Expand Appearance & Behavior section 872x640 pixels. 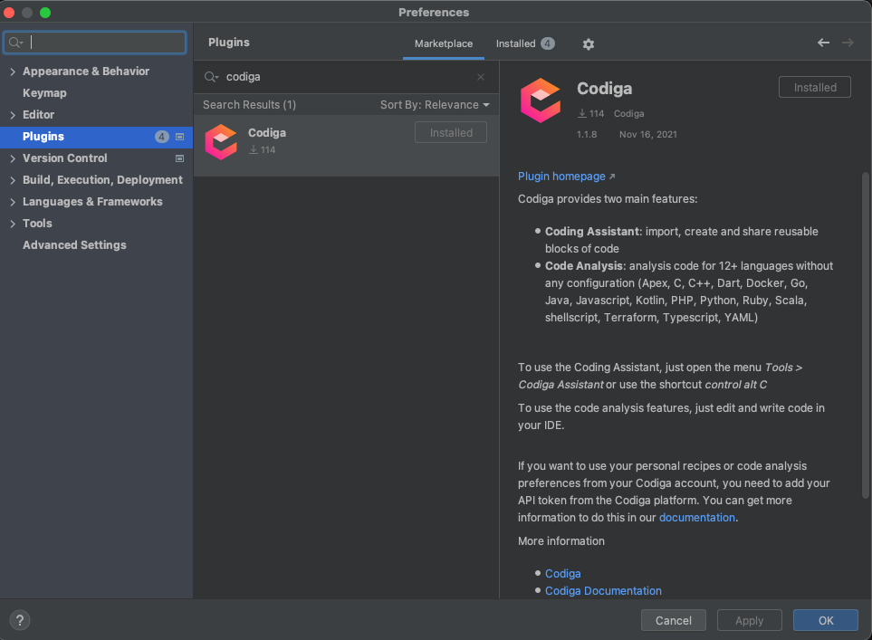click(x=13, y=72)
